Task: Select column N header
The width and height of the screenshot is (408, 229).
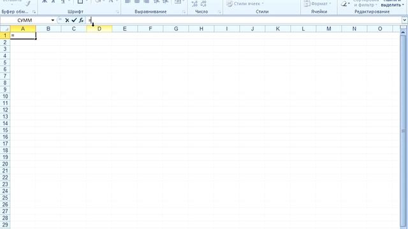Action: 354,29
